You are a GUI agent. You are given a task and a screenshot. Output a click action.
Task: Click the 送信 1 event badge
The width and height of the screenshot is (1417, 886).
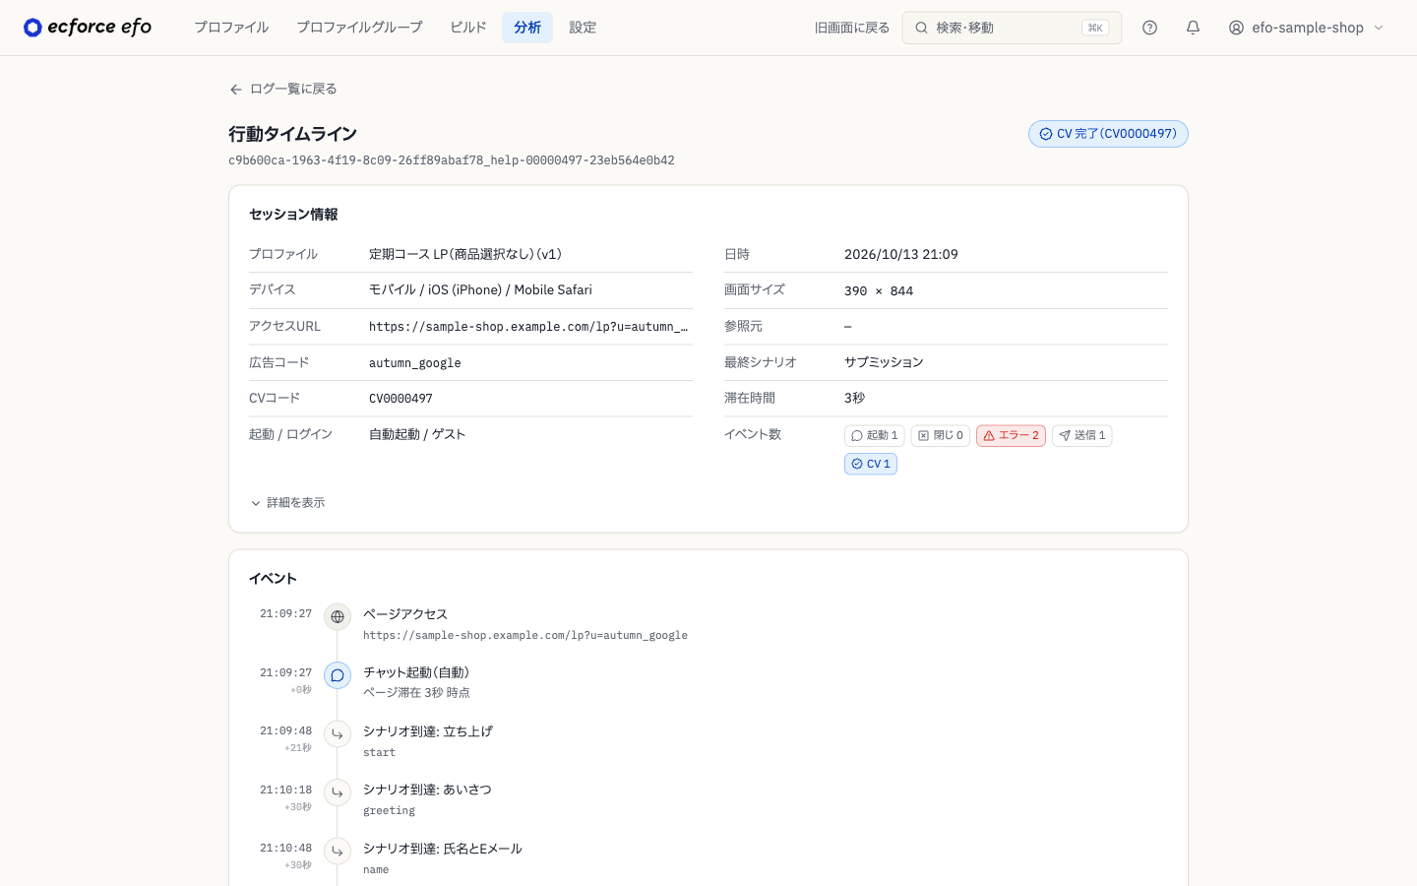coord(1082,435)
